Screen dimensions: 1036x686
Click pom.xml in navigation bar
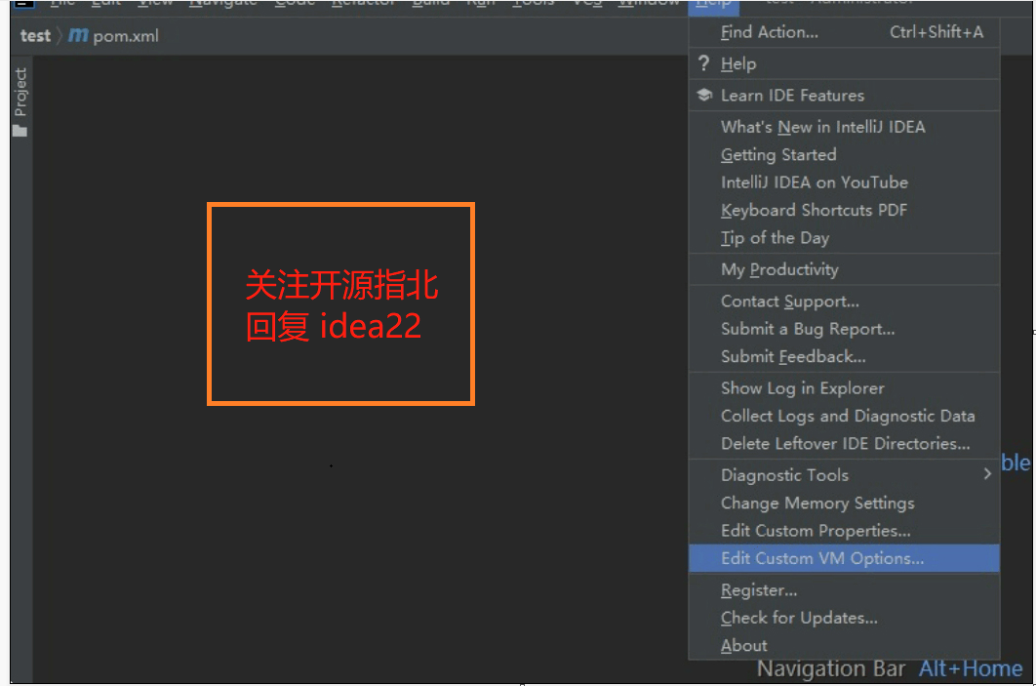[x=126, y=36]
